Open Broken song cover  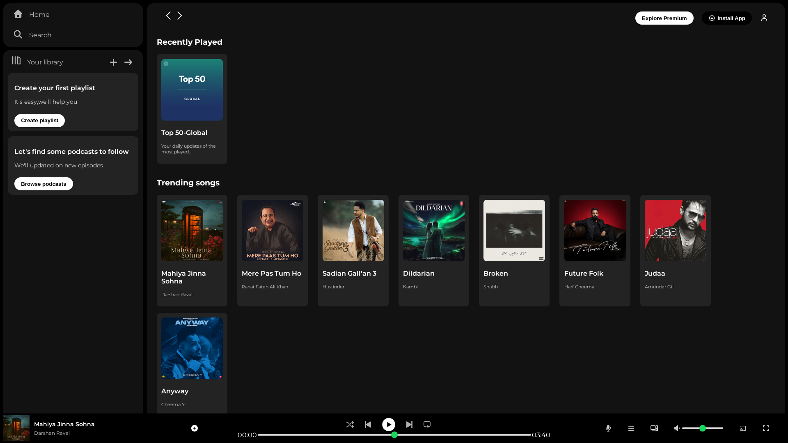coord(514,231)
